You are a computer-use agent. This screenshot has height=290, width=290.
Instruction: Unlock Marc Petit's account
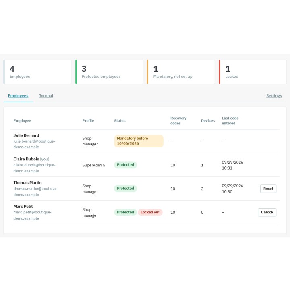click(x=267, y=212)
